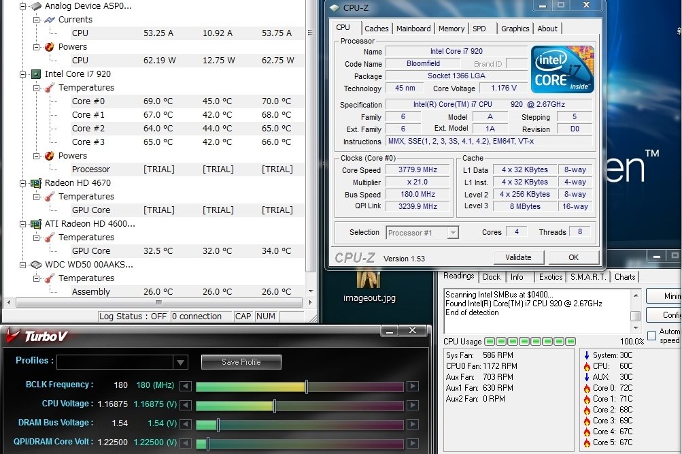Screen dimensions: 682x454
Task: Click the flame icon beside Core 2: 68C
Action: [586, 410]
